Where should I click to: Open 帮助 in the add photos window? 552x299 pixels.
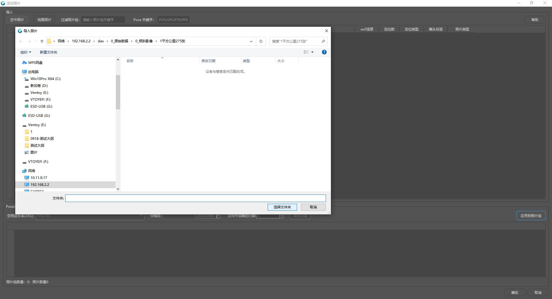[x=535, y=20]
